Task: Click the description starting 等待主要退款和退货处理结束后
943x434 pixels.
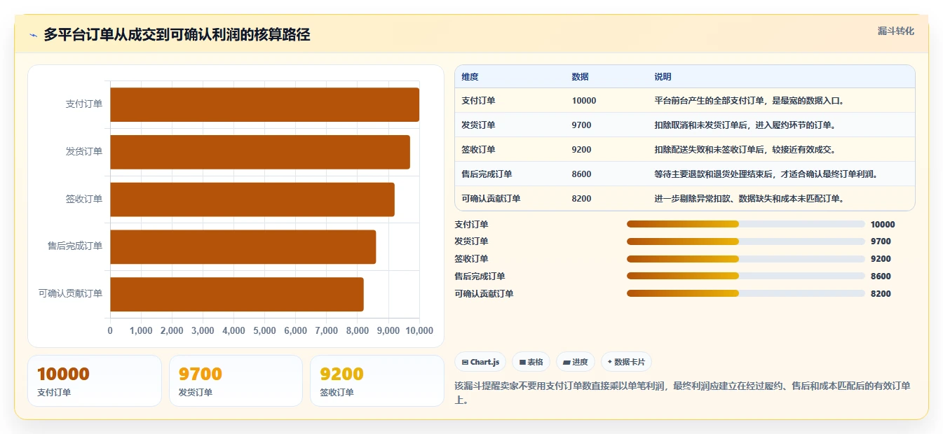Action: click(768, 174)
